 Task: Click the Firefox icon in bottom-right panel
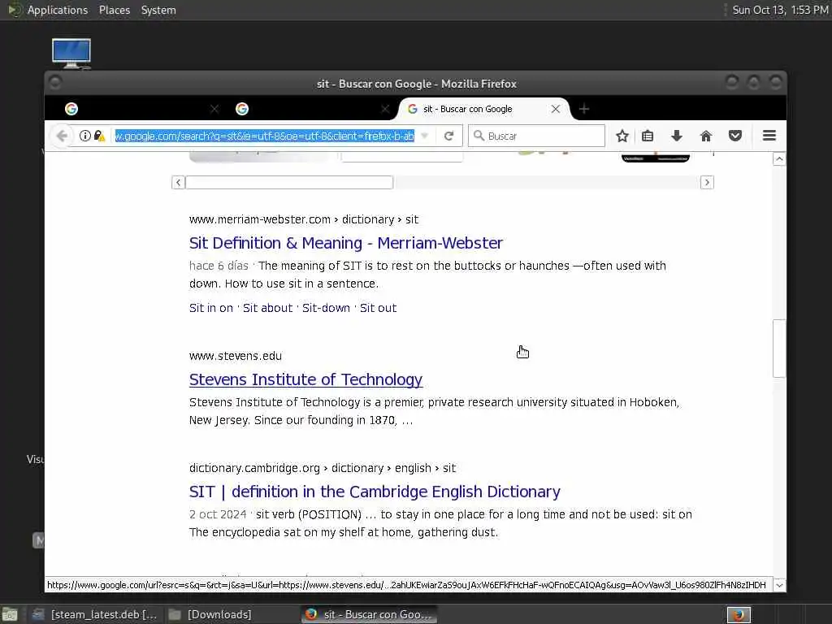(739, 614)
